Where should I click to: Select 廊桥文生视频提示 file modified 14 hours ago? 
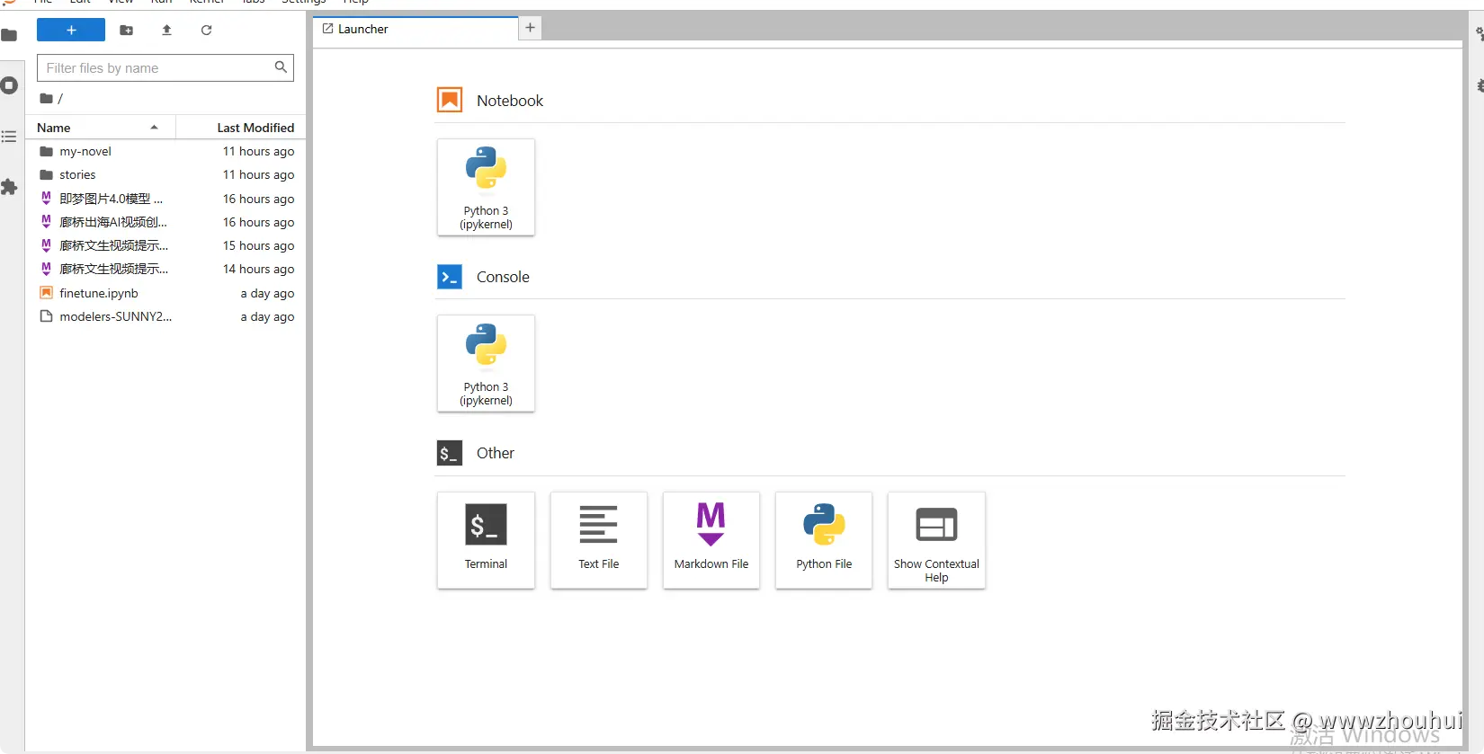(165, 269)
